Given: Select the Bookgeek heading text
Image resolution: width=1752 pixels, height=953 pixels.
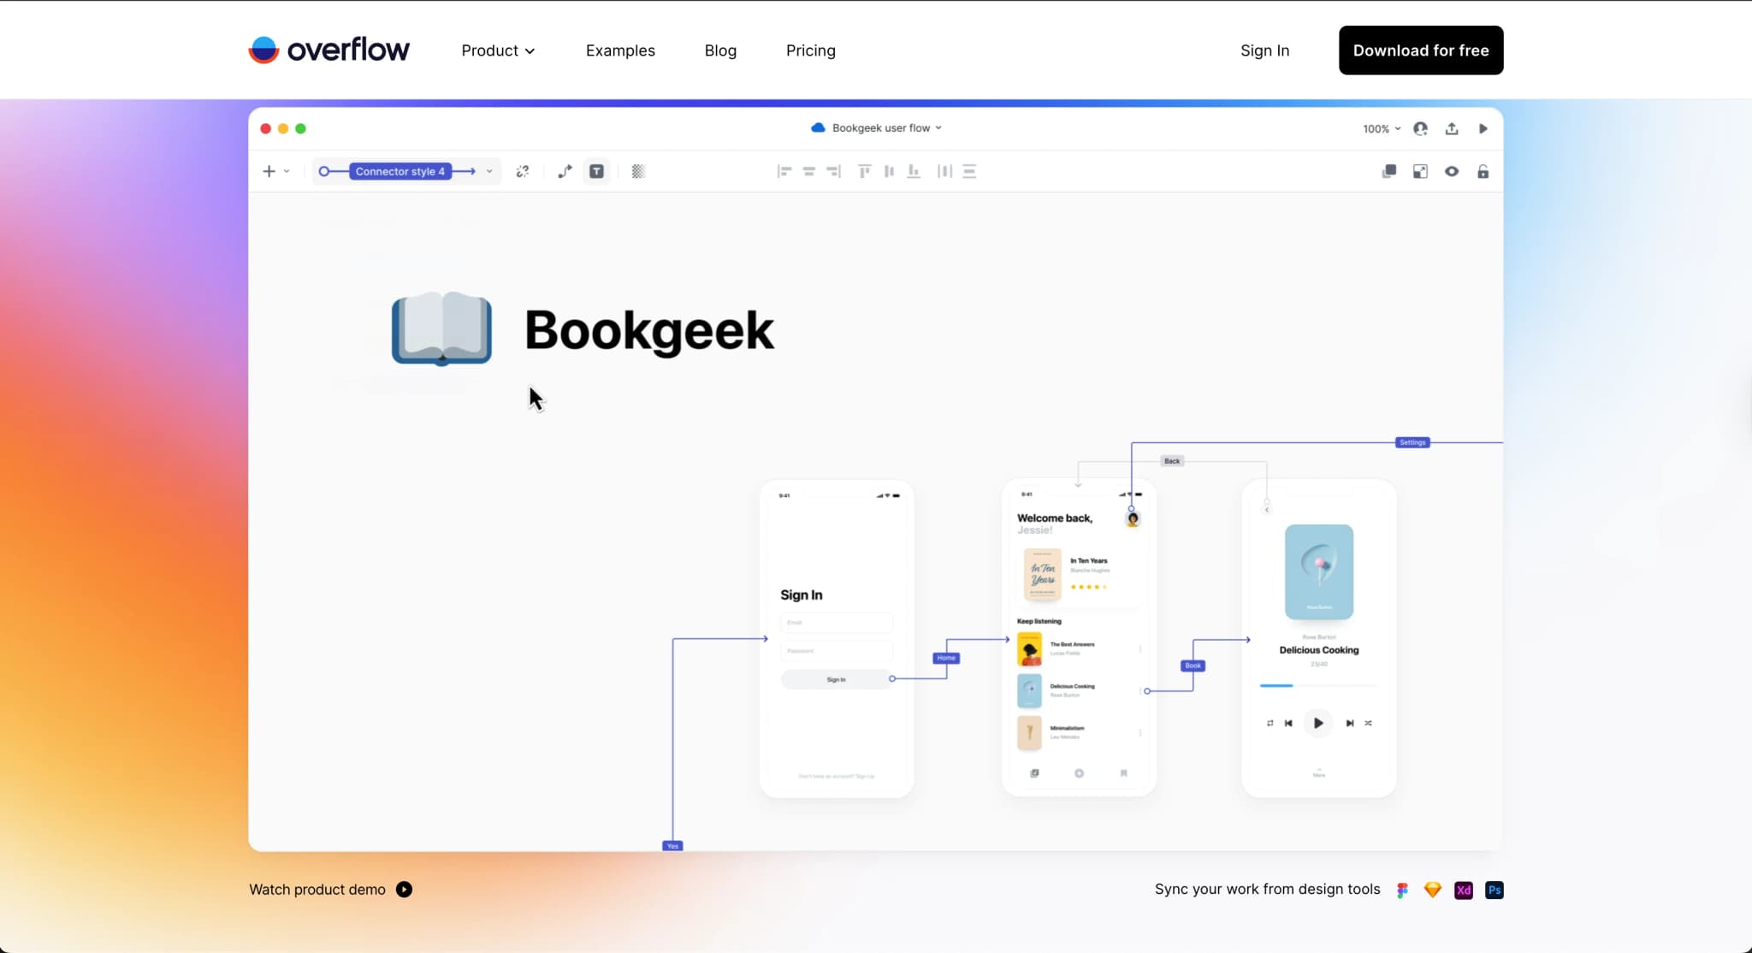Looking at the screenshot, I should click(x=649, y=330).
